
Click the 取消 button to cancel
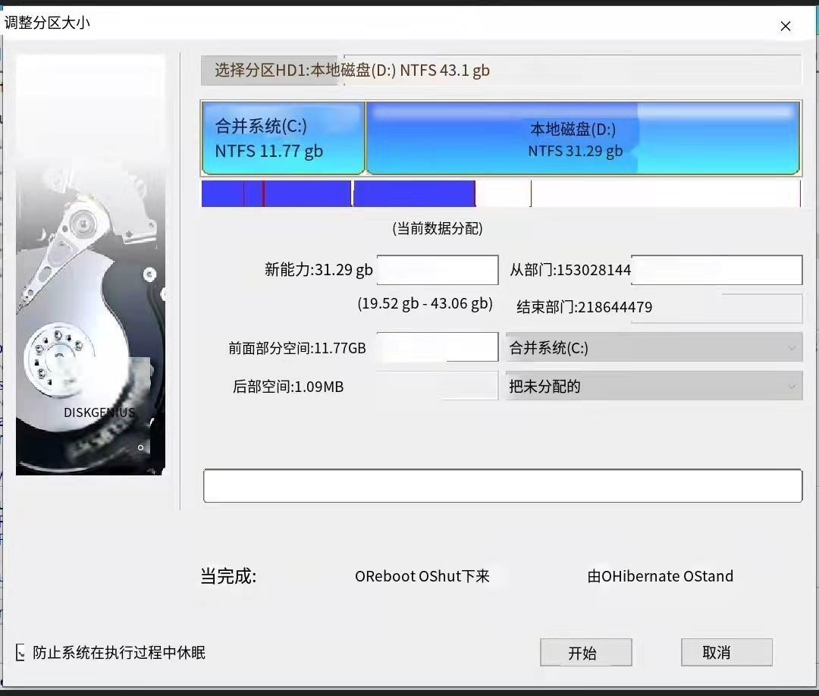(726, 652)
